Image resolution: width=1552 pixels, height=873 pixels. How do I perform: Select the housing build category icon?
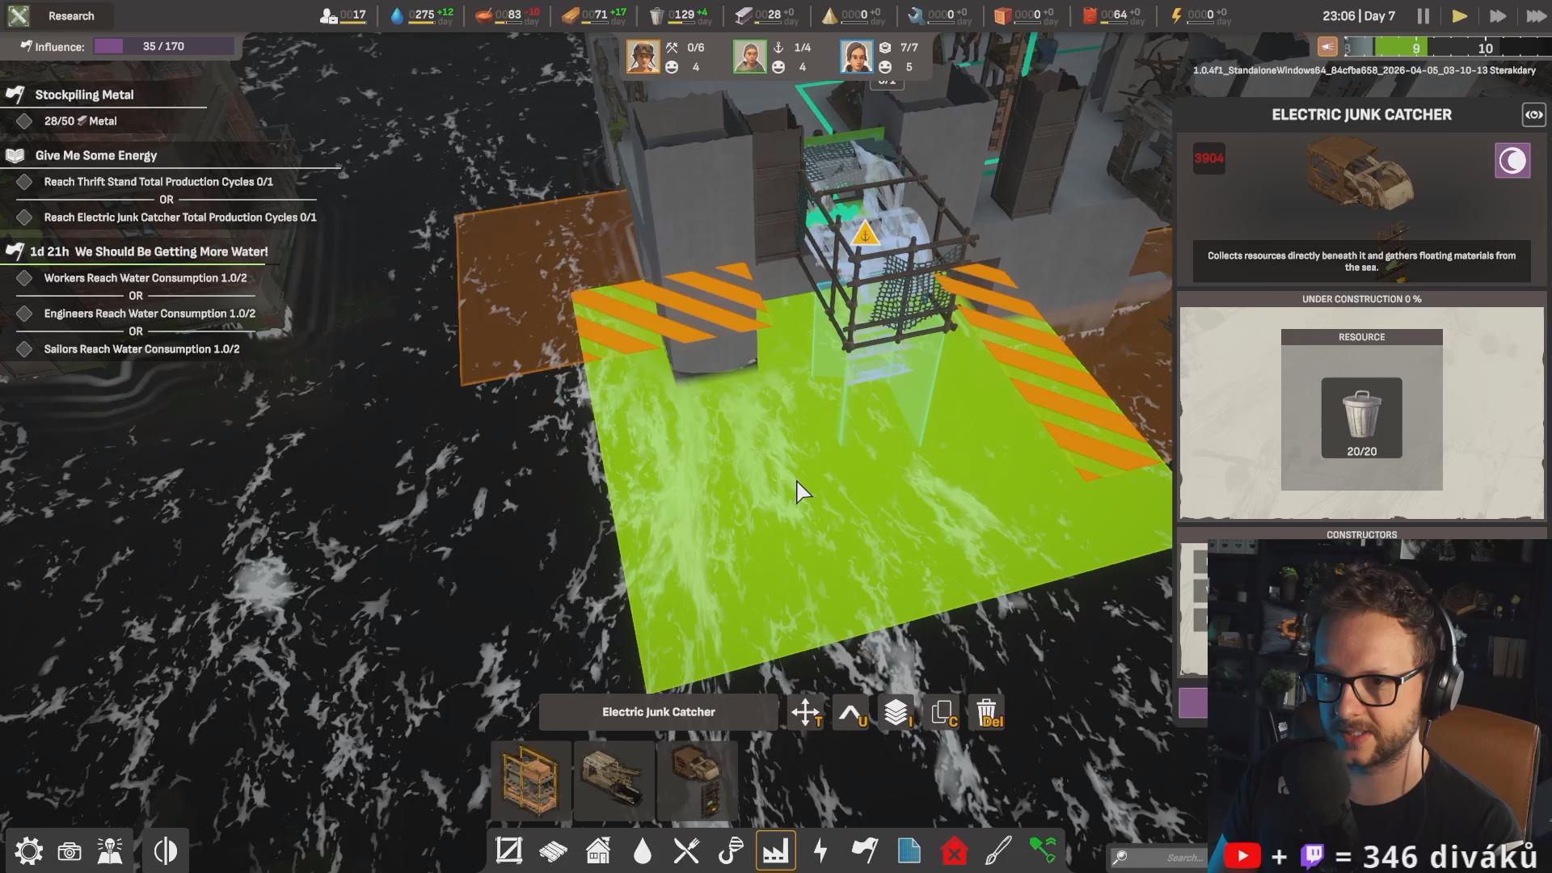598,851
